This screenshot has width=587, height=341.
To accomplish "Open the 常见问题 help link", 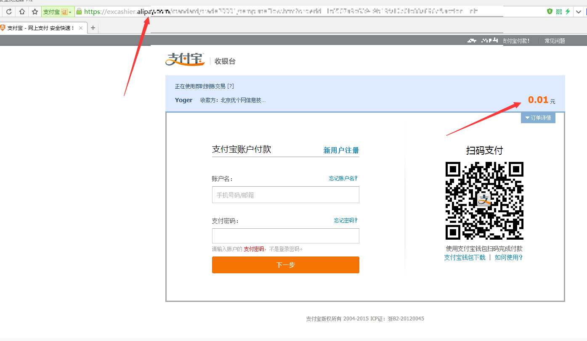I will click(555, 41).
